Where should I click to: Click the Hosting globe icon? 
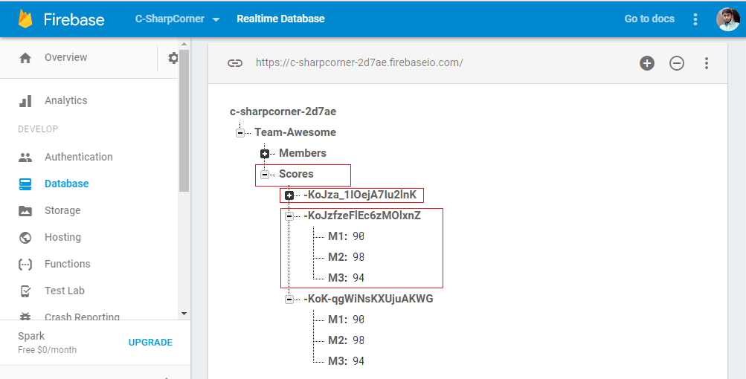[x=25, y=237]
